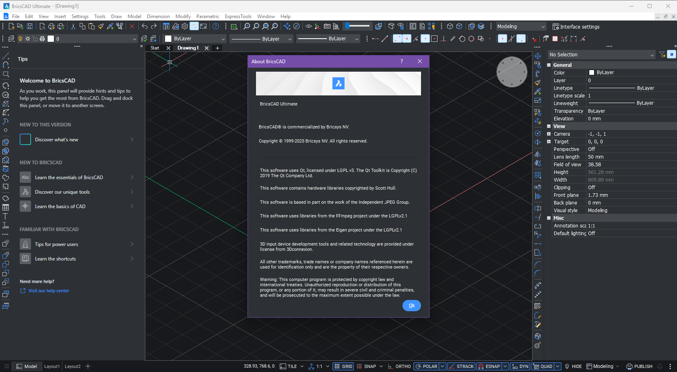The image size is (677, 372).
Task: Open the Modeling workspace dropdown
Action: point(521,27)
